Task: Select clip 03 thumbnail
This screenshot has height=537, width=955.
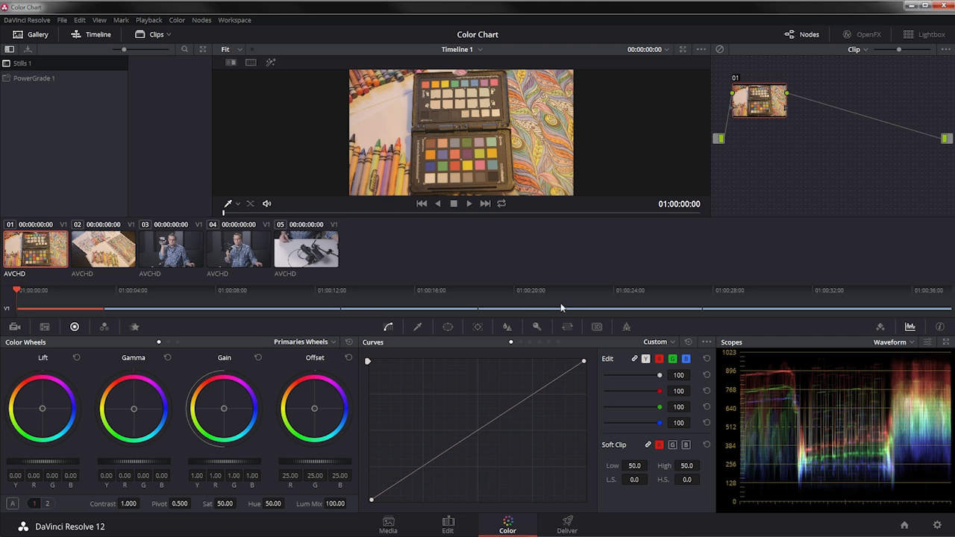Action: pos(171,249)
